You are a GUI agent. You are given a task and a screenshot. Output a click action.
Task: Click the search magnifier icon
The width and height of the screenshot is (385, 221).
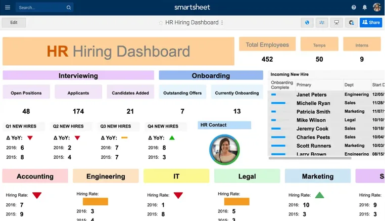pos(69,8)
